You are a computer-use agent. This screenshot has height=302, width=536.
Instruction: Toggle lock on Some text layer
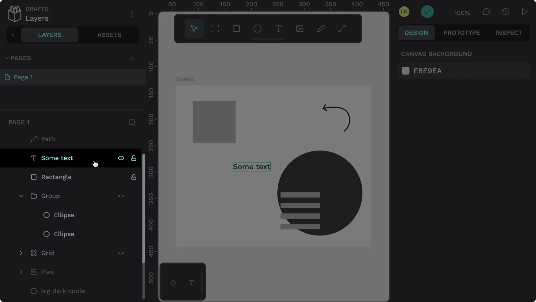click(134, 158)
